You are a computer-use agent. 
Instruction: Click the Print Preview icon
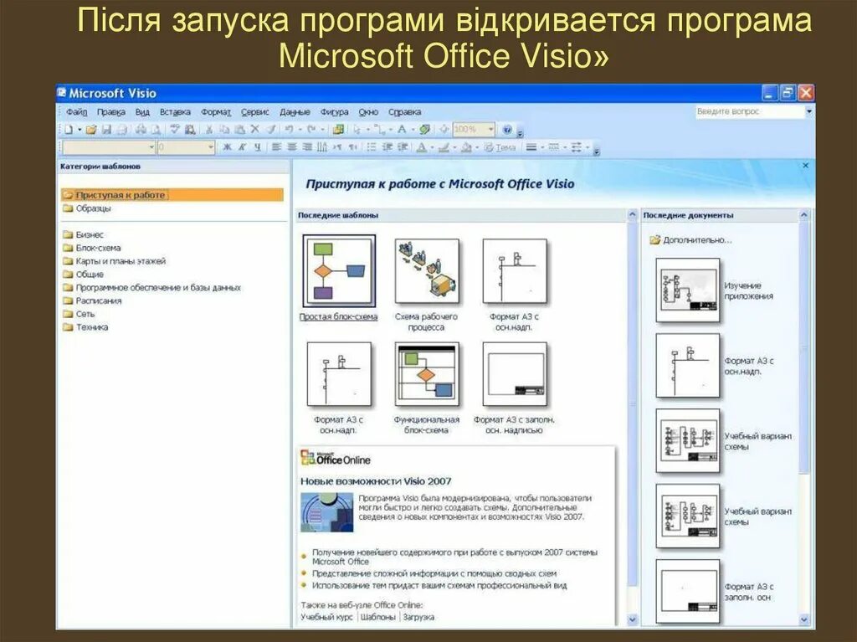(x=156, y=130)
